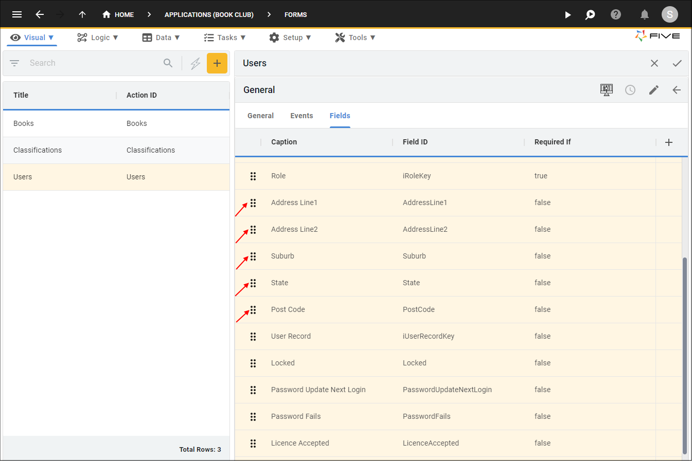
Task: Open the help question mark icon
Action: (x=616, y=14)
